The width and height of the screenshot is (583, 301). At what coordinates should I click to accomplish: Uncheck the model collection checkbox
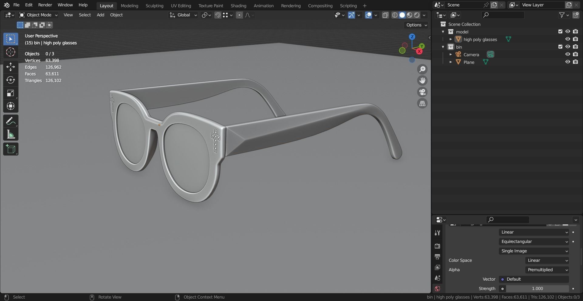[x=560, y=32]
